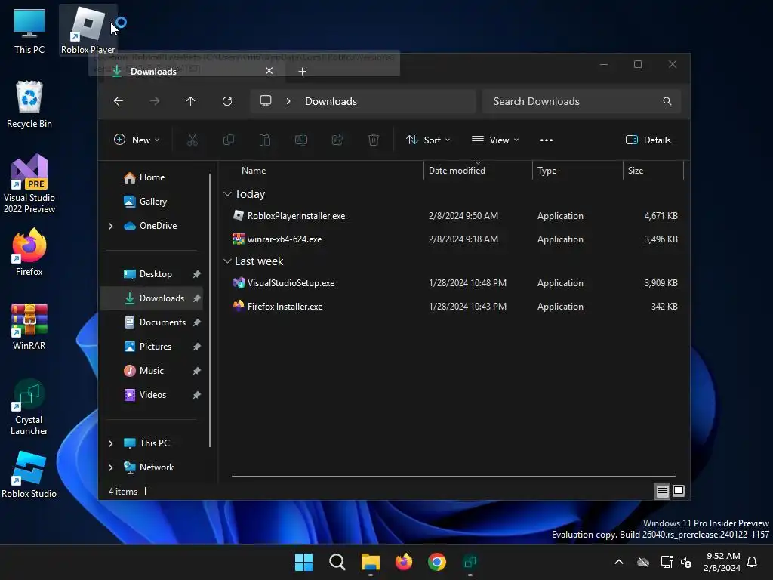This screenshot has width=773, height=580.
Task: Open Music in the navigation pane
Action: 151,371
